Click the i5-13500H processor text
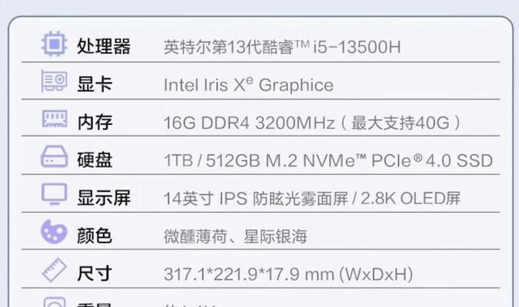The width and height of the screenshot is (519, 307). pos(282,47)
